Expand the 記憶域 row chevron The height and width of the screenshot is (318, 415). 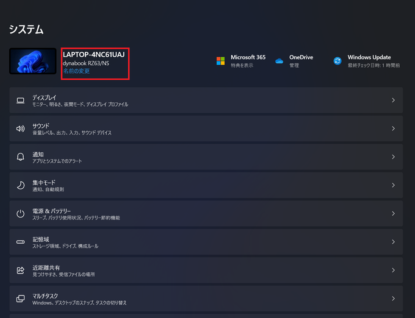point(393,242)
